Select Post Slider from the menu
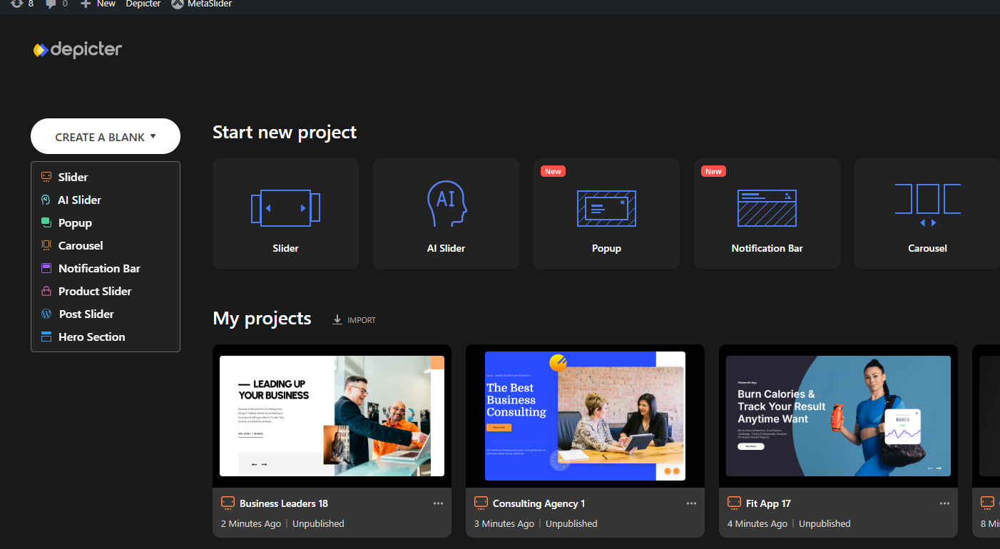Image resolution: width=1000 pixels, height=549 pixels. coord(86,314)
